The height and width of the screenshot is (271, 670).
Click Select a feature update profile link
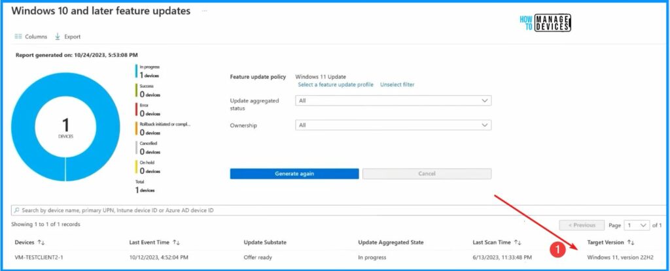point(336,84)
